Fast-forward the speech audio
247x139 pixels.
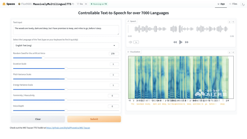(x=187, y=42)
